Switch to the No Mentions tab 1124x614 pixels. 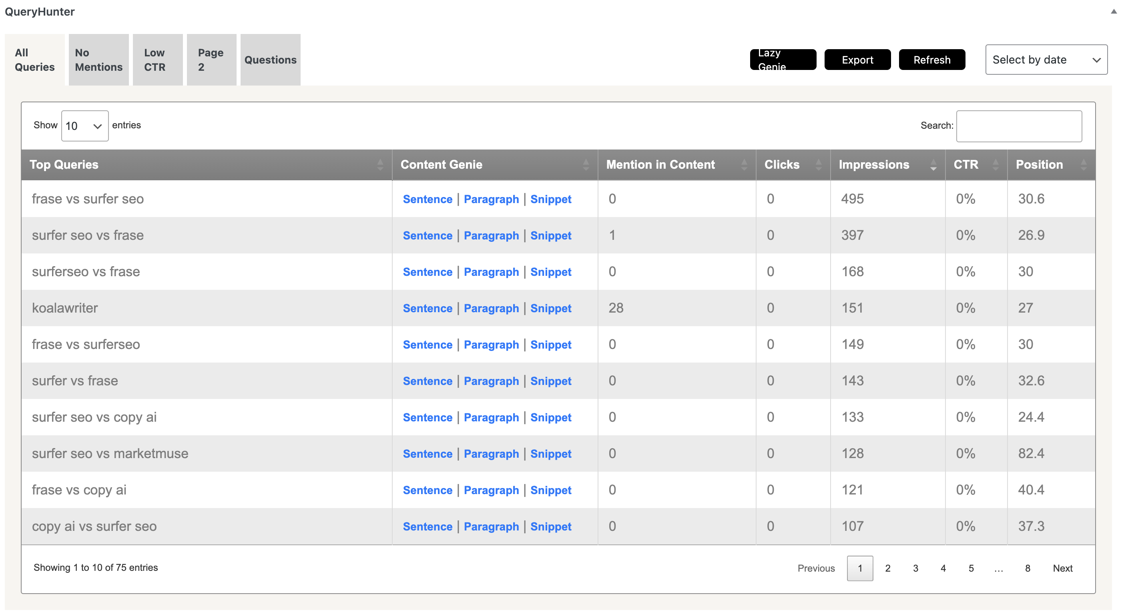(98, 60)
